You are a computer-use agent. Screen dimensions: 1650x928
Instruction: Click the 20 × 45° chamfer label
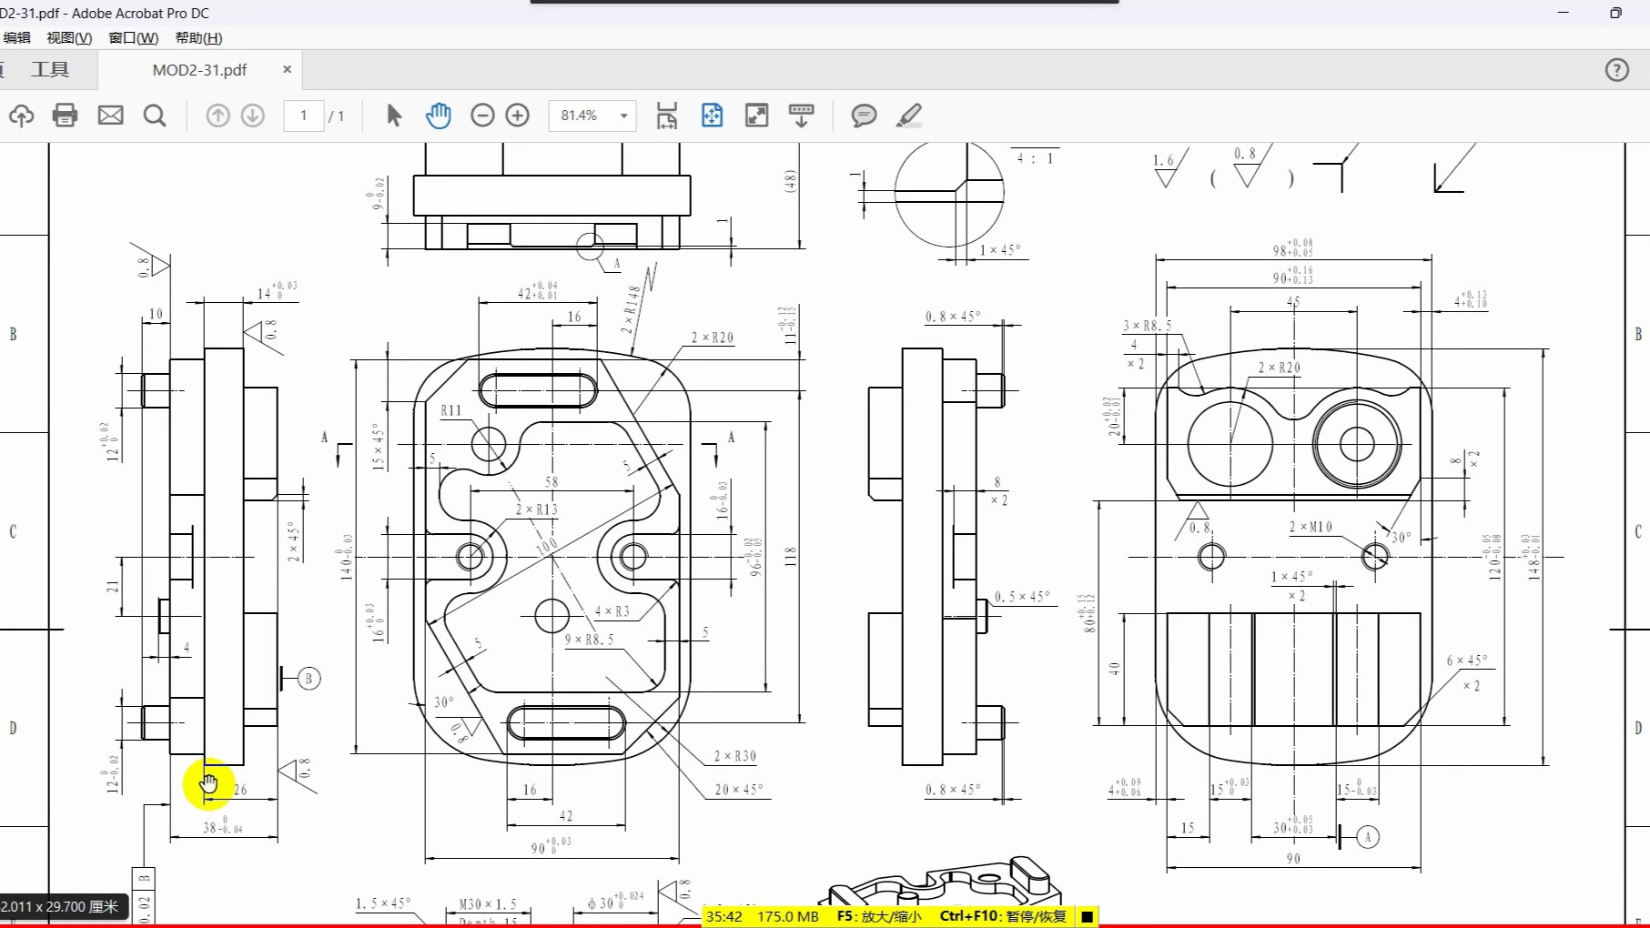pyautogui.click(x=739, y=790)
